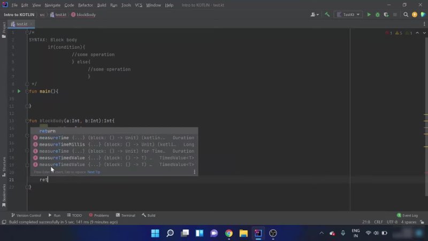
Task: Click the blockBody breadcrumb
Action: [83, 15]
